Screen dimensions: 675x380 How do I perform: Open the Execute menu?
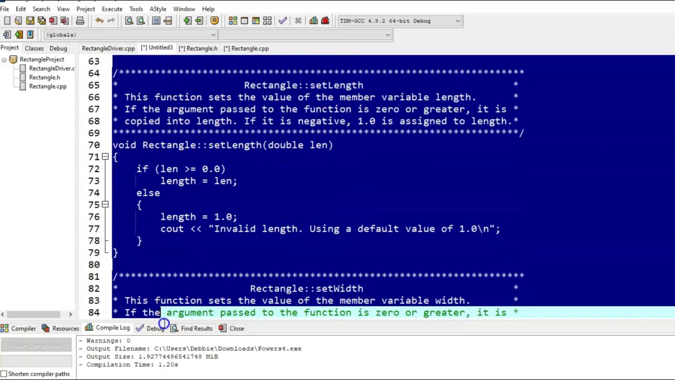(x=112, y=9)
